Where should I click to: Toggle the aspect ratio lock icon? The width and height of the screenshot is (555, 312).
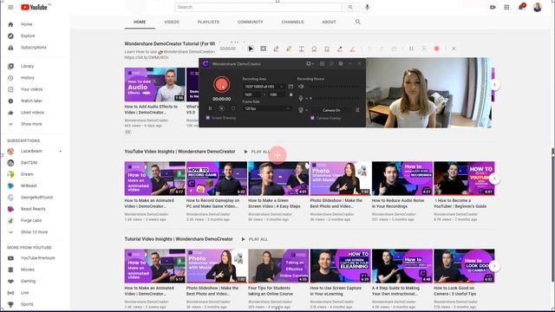pyautogui.click(x=291, y=94)
